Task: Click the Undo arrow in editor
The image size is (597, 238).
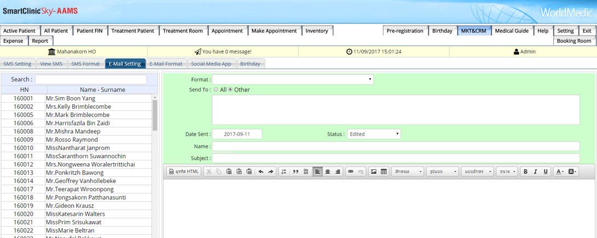Action: pyautogui.click(x=261, y=171)
